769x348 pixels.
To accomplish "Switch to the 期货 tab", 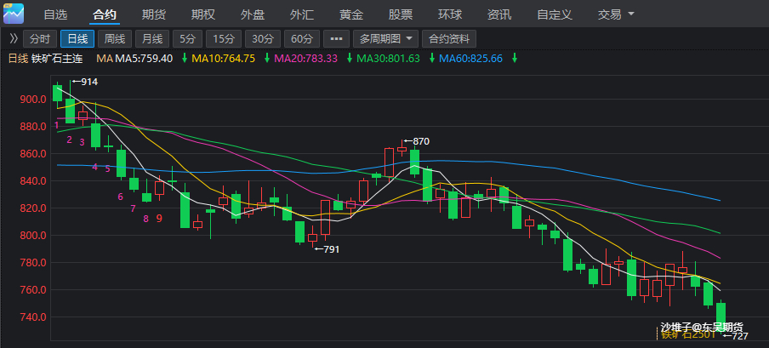I will point(154,14).
